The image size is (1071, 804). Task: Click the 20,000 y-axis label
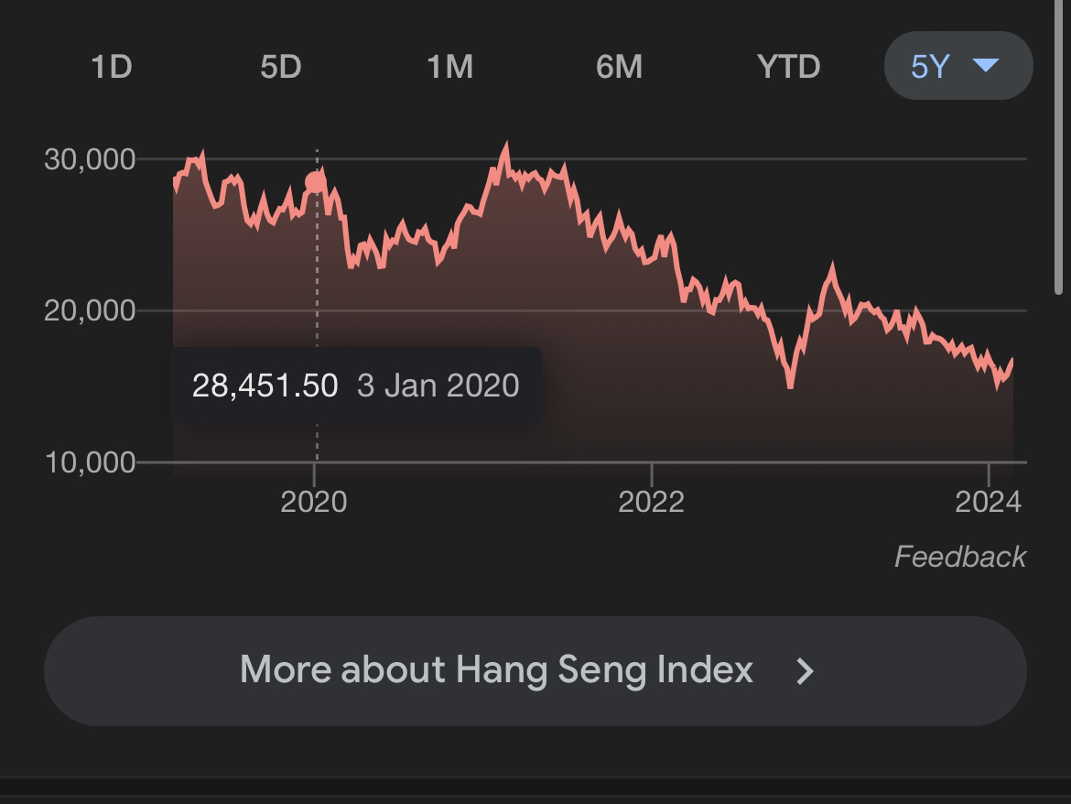tap(90, 310)
